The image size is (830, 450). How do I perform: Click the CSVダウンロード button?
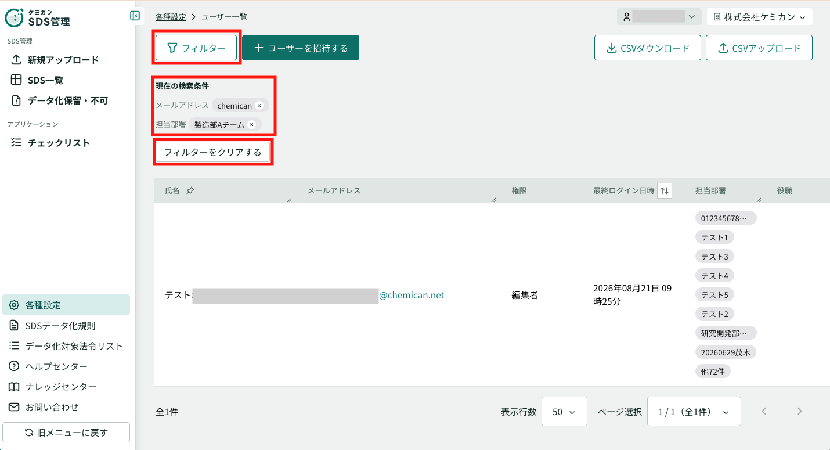(x=648, y=48)
